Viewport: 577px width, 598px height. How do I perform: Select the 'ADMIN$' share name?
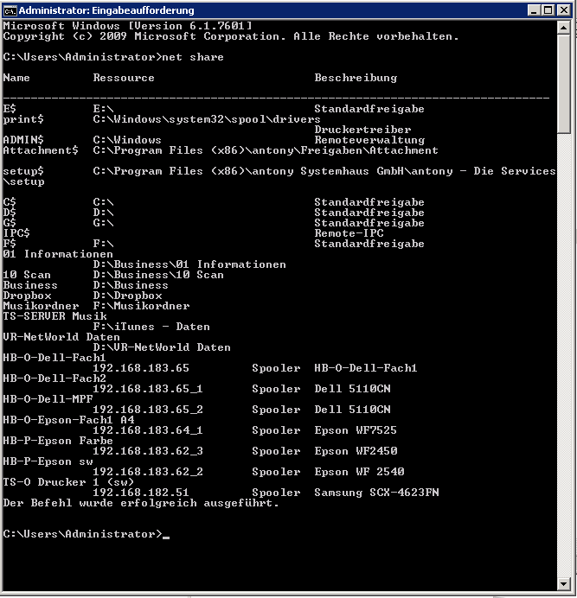(23, 140)
